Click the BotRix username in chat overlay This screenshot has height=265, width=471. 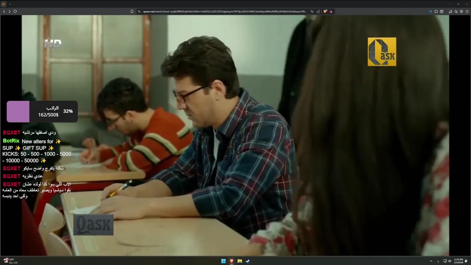(11, 141)
